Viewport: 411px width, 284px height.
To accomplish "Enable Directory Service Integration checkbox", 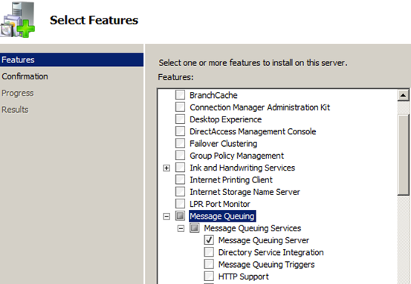I will [209, 252].
